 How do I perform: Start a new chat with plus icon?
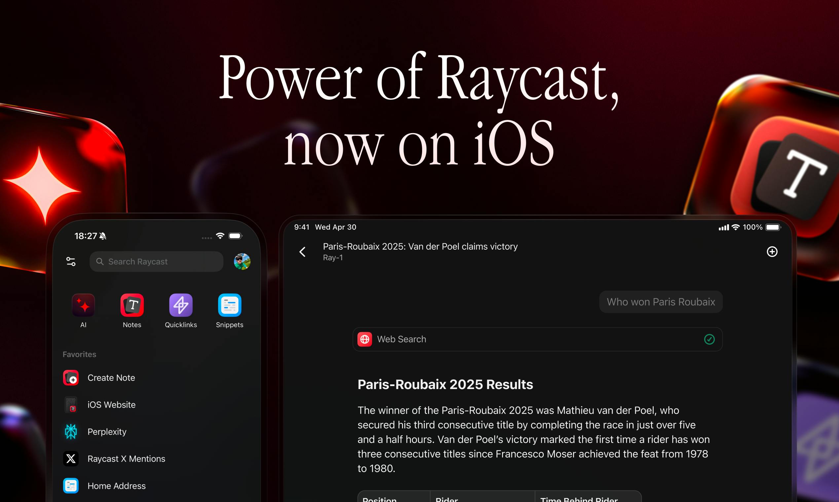(x=772, y=252)
